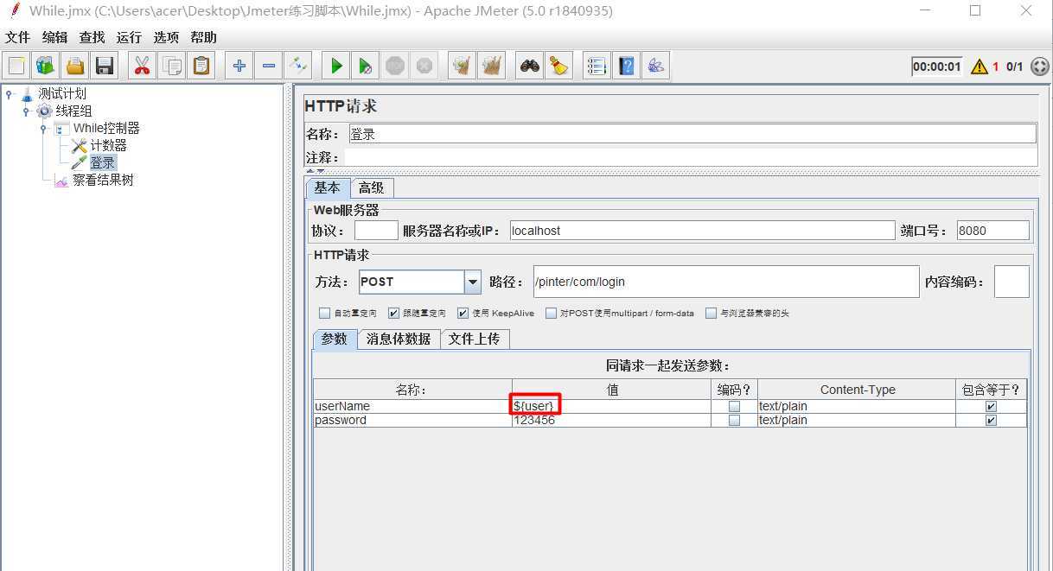1053x571 pixels.
Task: Click the feather icon at toolbar end
Action: point(655,66)
